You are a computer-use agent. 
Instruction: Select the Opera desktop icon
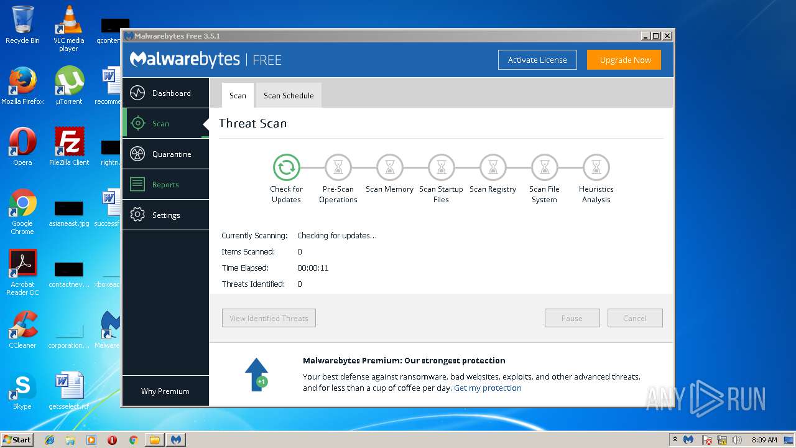point(22,147)
